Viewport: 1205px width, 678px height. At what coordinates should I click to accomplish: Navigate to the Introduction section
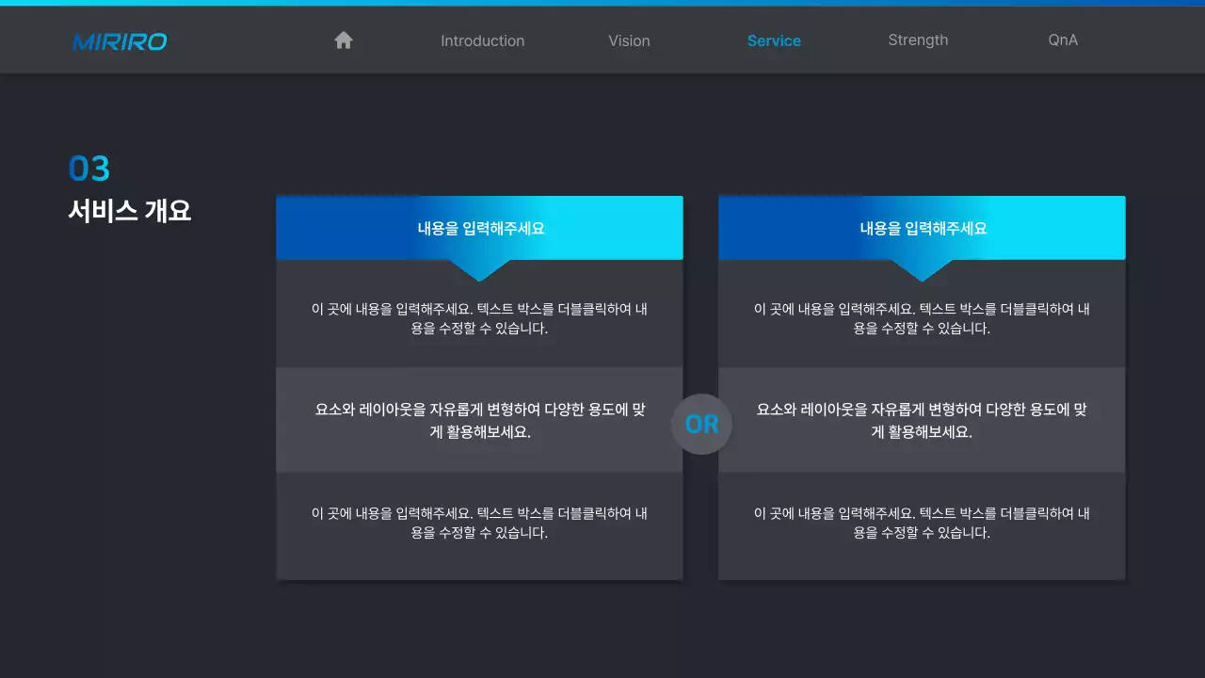(x=482, y=40)
